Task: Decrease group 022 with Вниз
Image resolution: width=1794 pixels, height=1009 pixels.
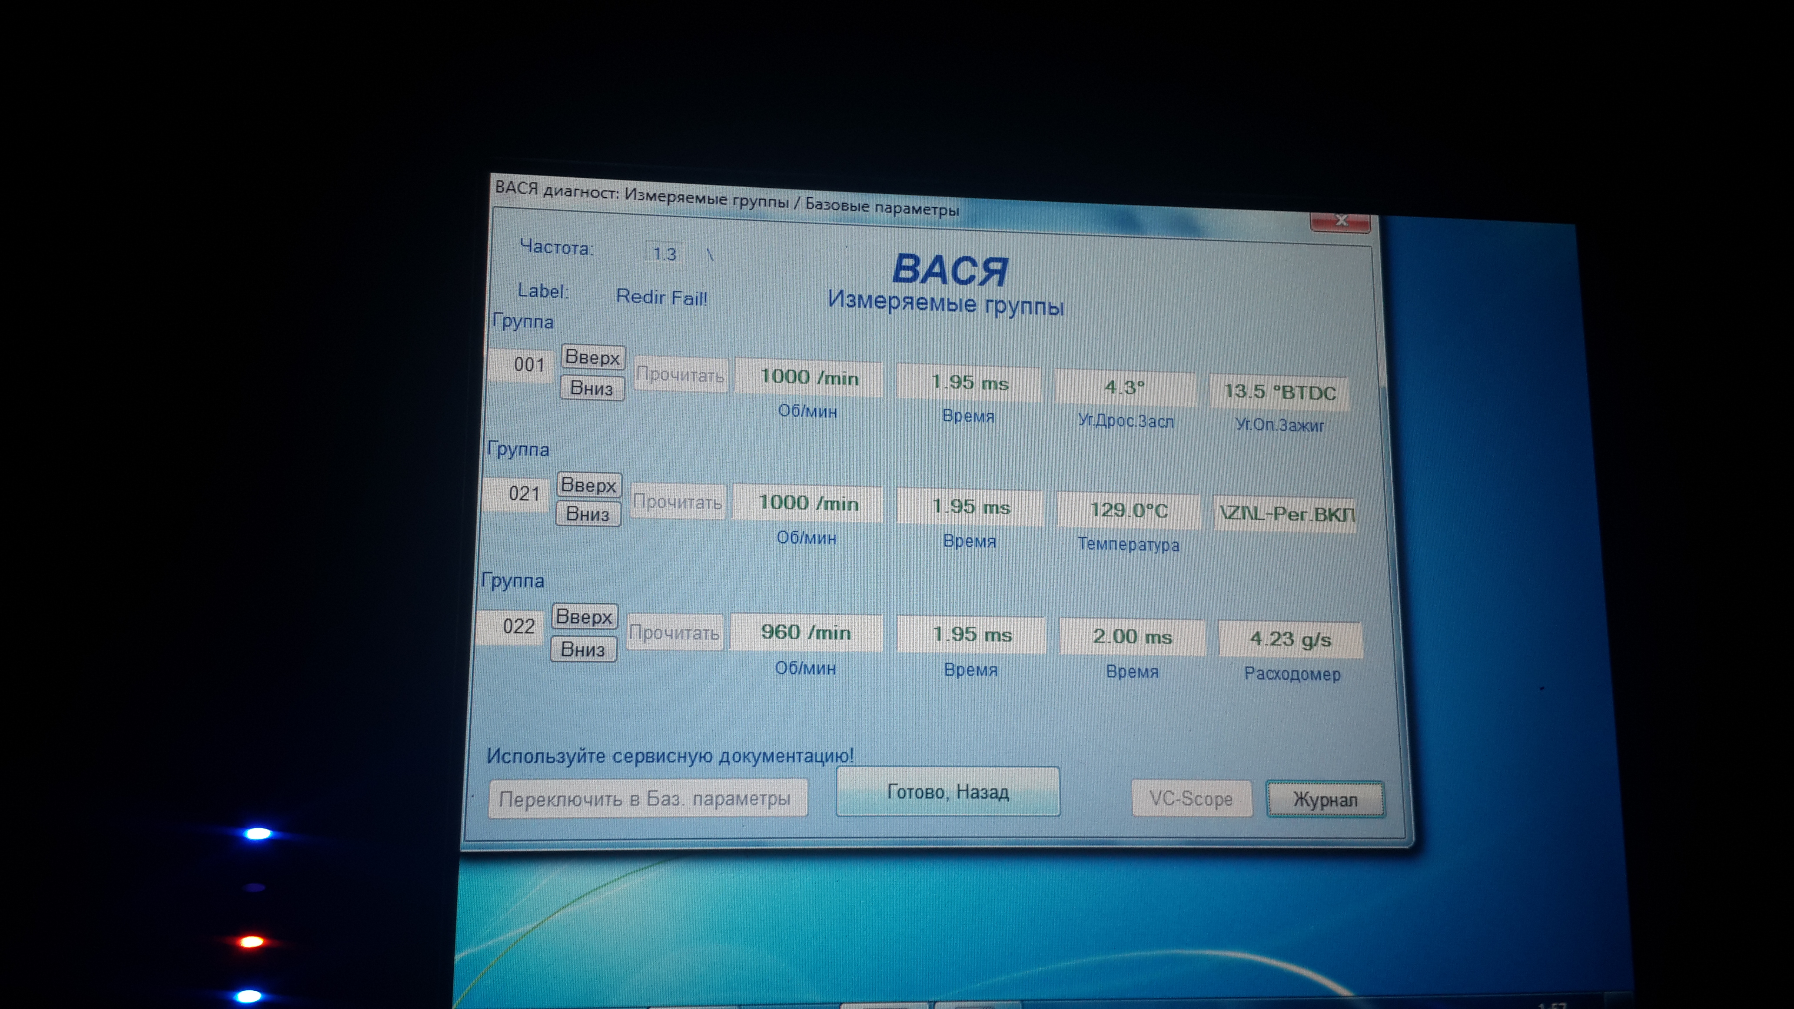Action: coord(583,649)
